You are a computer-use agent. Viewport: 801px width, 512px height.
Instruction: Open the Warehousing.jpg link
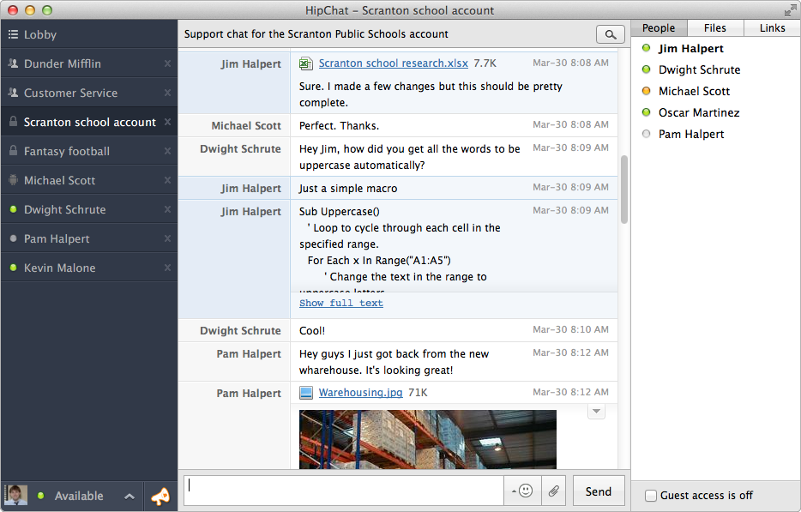point(360,393)
